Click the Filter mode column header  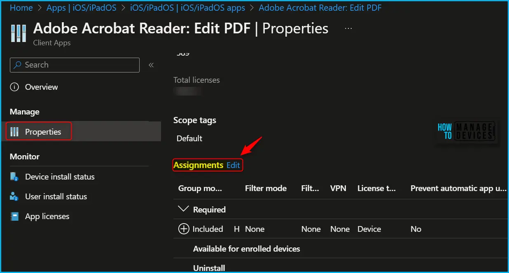(266, 189)
